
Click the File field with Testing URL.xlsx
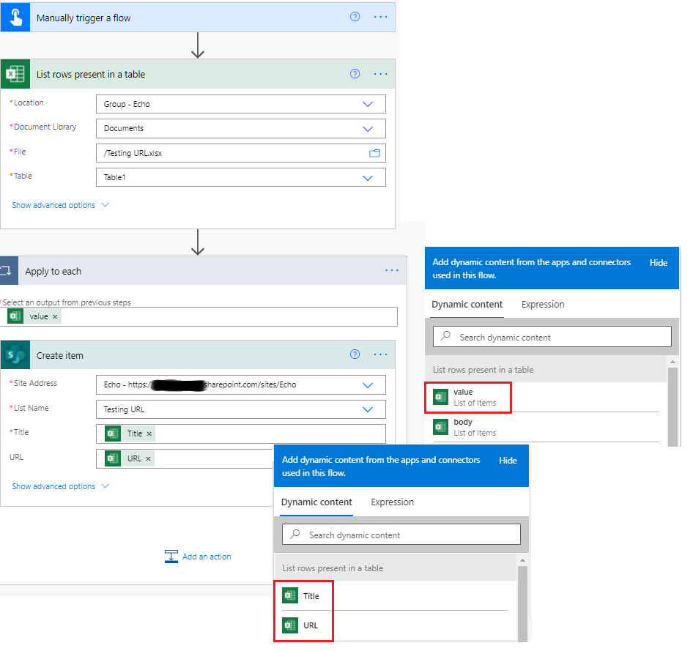pos(240,153)
